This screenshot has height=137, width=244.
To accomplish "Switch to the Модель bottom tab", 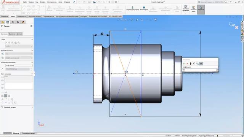I will [16, 133].
